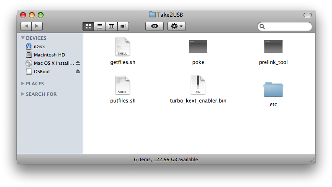Click the getfiles.sh file name label

click(x=123, y=62)
